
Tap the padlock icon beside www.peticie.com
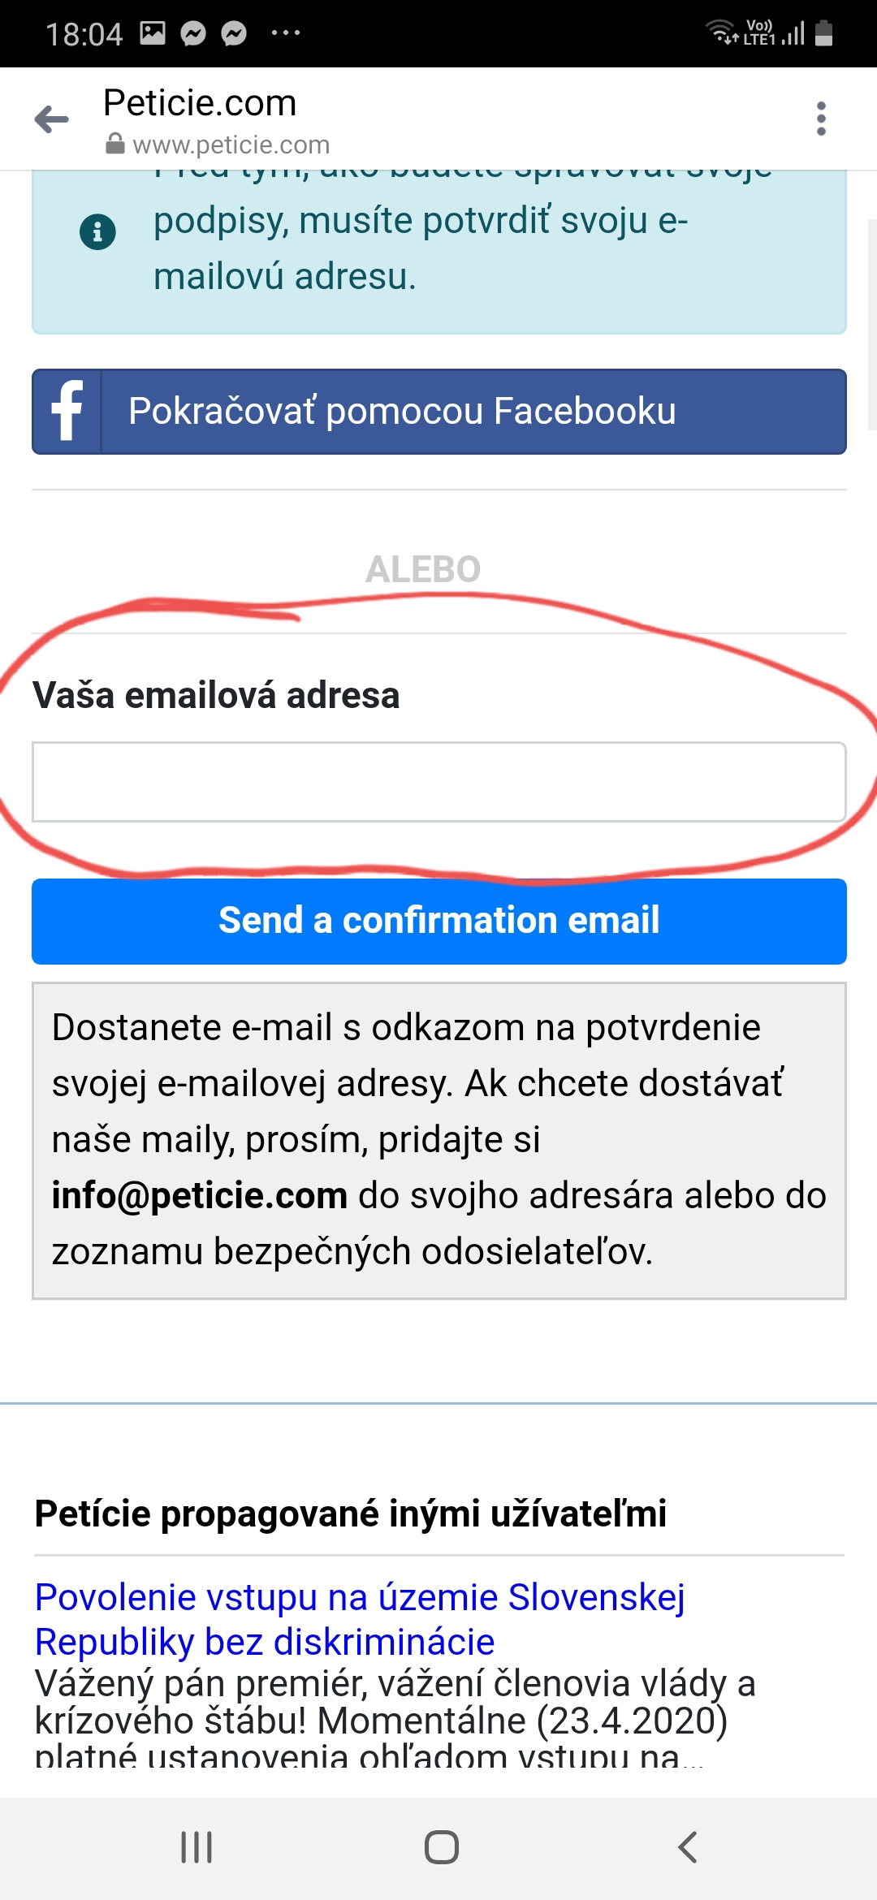click(x=115, y=145)
